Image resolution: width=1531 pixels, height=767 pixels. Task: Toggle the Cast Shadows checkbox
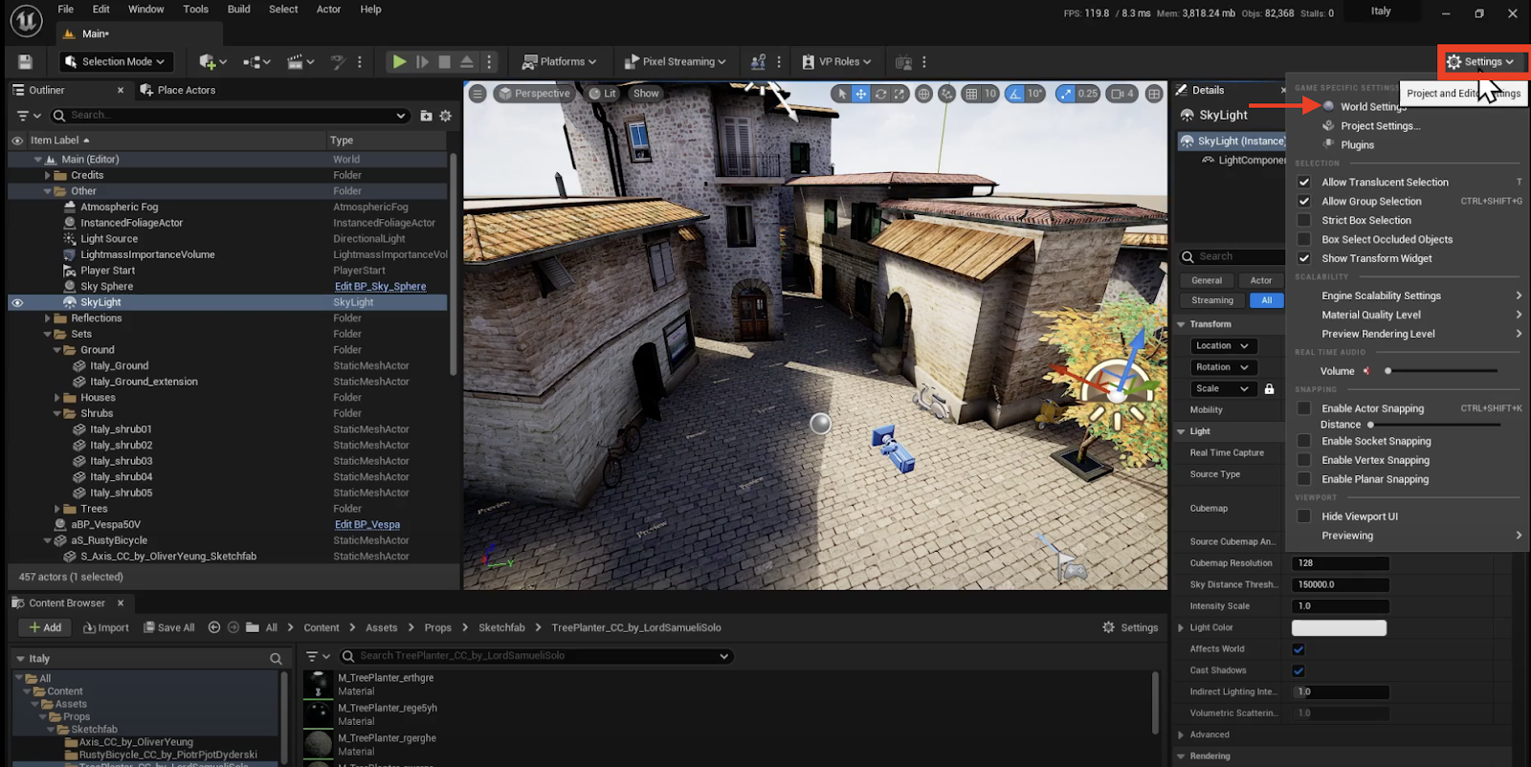[x=1298, y=670]
